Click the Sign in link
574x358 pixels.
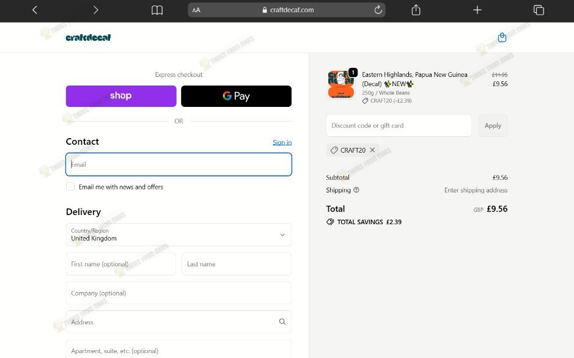click(x=282, y=142)
